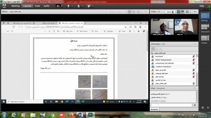Click the send chat message icon

point(195,105)
